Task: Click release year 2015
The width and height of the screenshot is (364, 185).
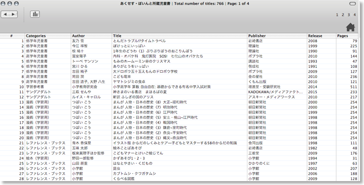Action: tap(312, 92)
